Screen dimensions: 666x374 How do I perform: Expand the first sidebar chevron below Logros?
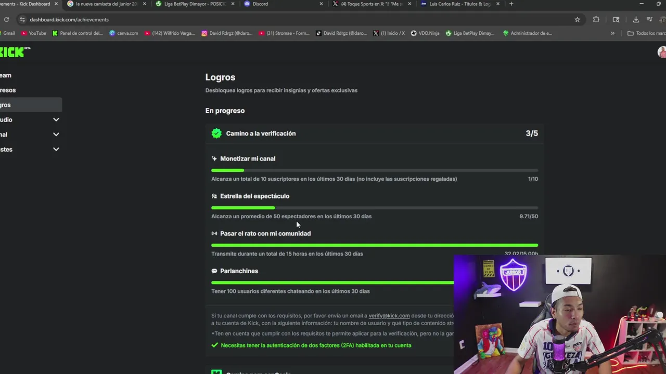coord(56,119)
